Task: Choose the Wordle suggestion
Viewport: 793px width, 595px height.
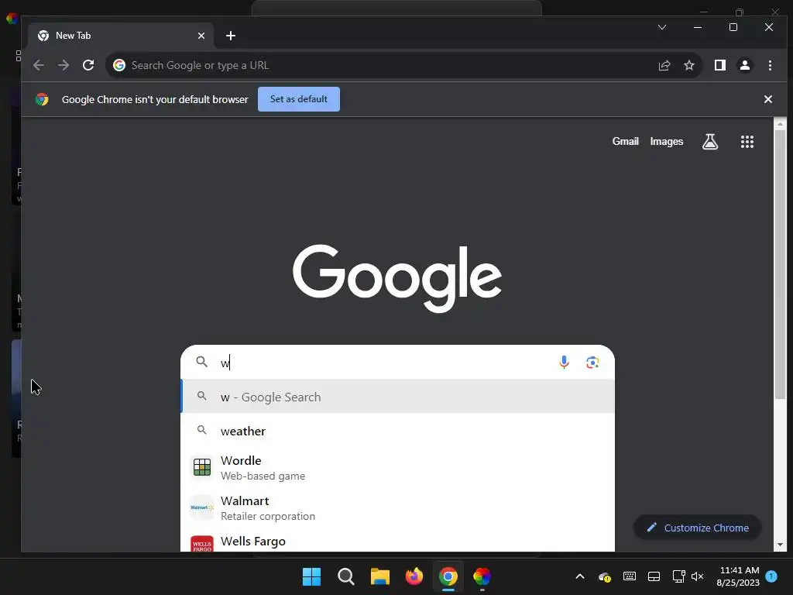Action: click(x=397, y=467)
